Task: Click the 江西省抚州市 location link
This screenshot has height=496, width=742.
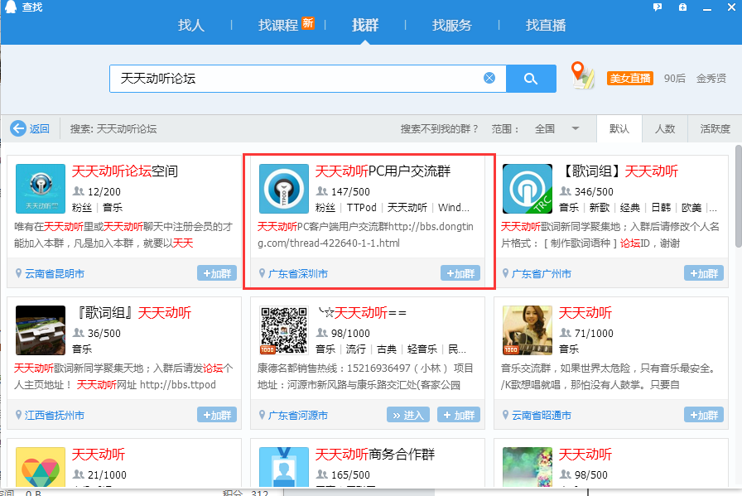Action: (55, 415)
